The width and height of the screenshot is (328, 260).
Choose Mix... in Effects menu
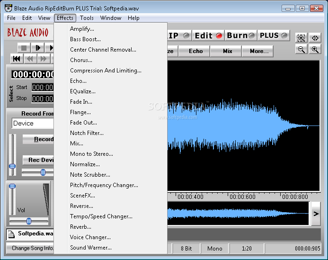tap(111, 143)
